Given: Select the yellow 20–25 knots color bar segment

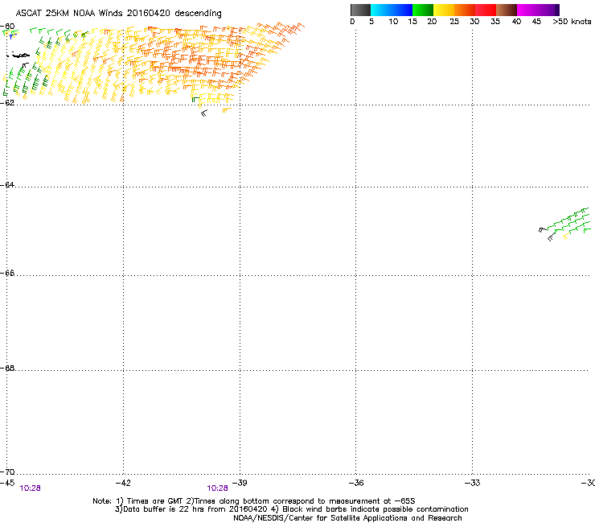Looking at the screenshot, I should point(444,10).
